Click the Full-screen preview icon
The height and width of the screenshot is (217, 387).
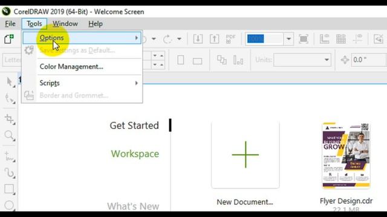(x=304, y=39)
